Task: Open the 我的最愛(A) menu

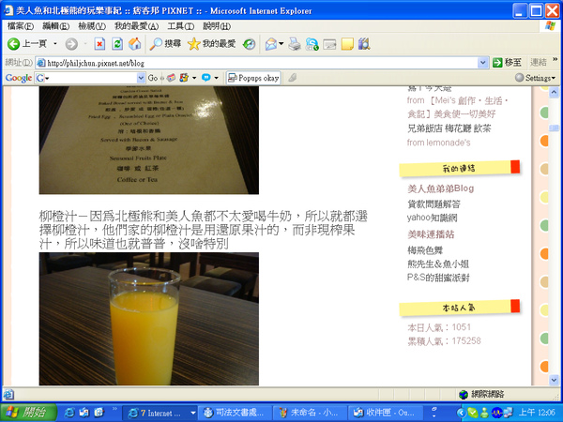Action: click(x=136, y=26)
